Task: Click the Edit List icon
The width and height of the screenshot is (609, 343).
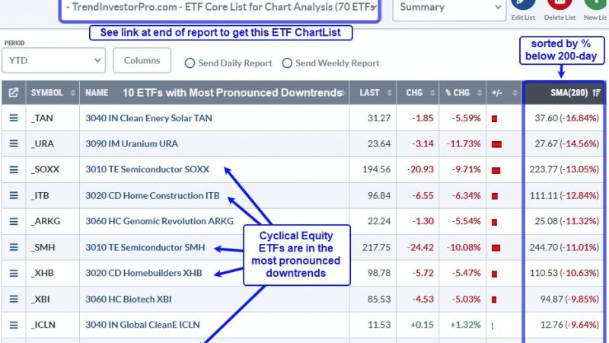Action: [x=523, y=5]
